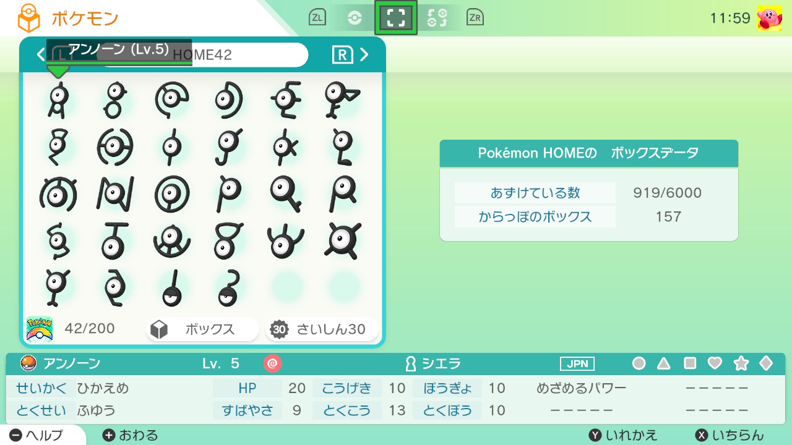Image resolution: width=792 pixels, height=445 pixels.
Task: Select the Unown Y in the box
Action: tap(59, 287)
